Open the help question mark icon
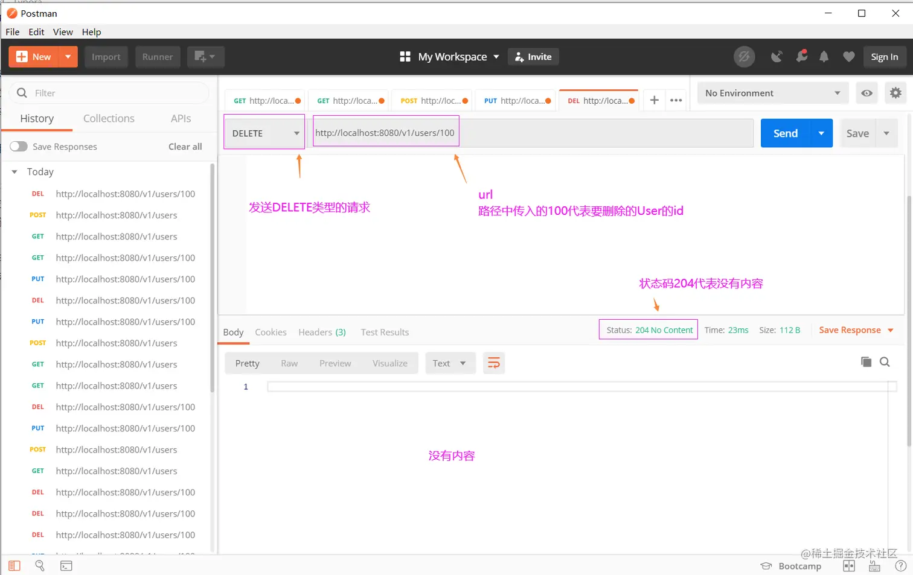The width and height of the screenshot is (913, 575). point(900,566)
